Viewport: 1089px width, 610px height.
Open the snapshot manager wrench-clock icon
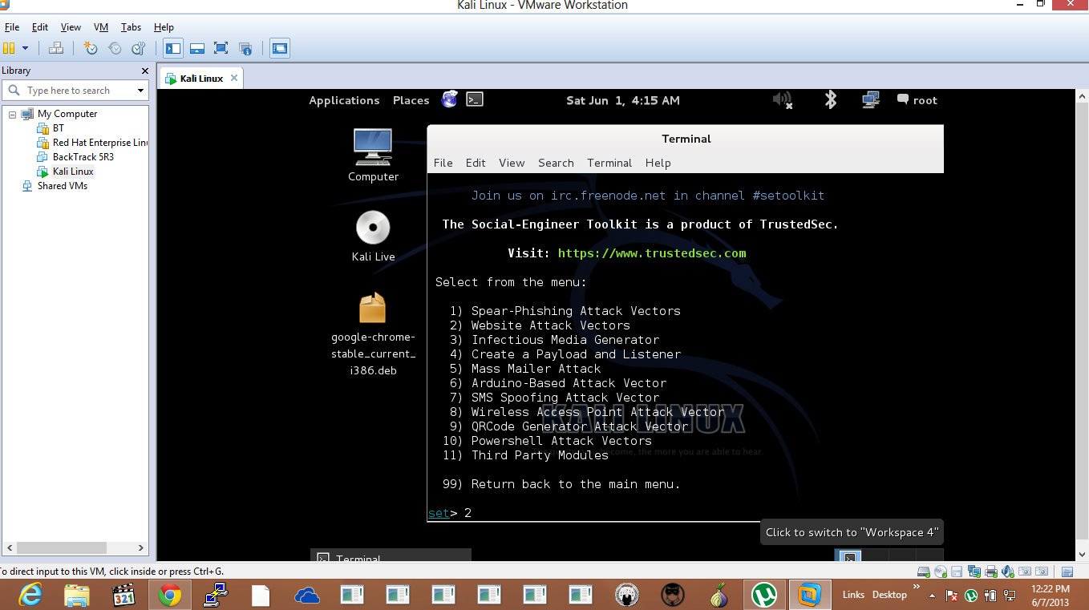[x=139, y=48]
